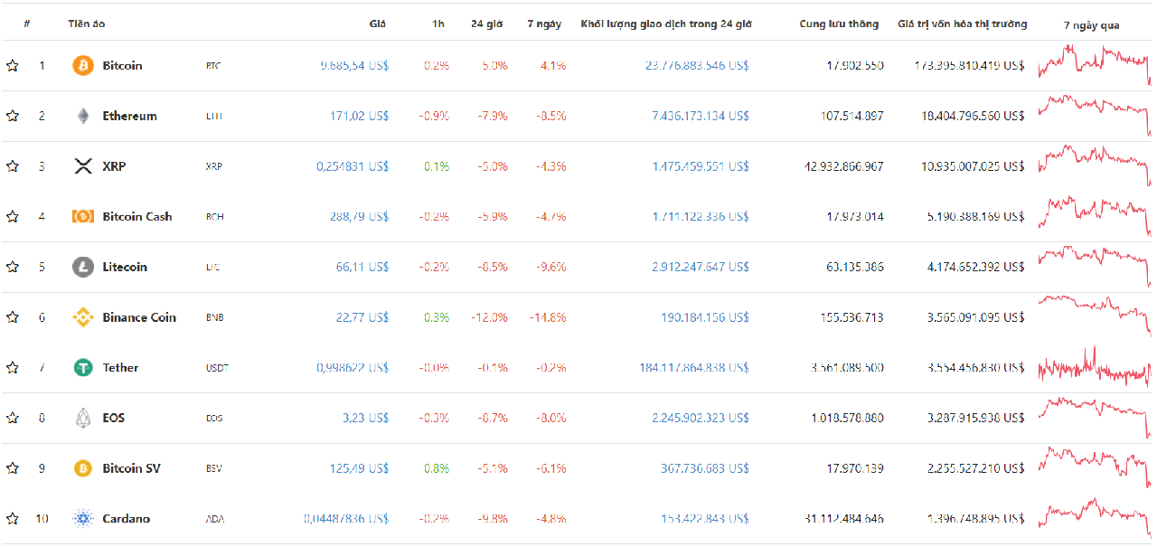
Task: Click the Bitcoin Cash logo icon
Action: tap(83, 217)
